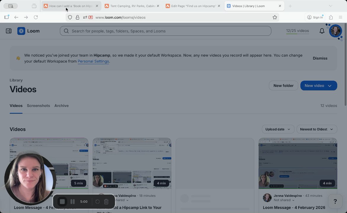Expand the New video dropdown arrow
Screen dimensions: 347x213
[x=330, y=86]
